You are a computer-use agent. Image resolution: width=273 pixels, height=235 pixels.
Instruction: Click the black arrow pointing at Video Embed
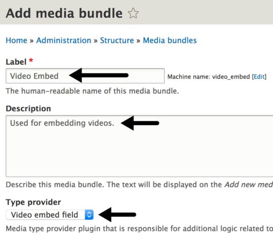[99, 75]
